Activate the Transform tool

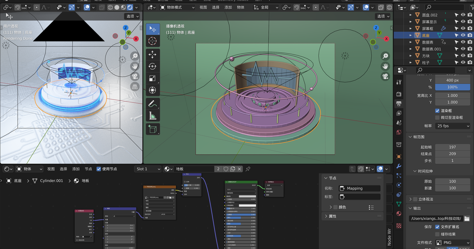[x=153, y=90]
